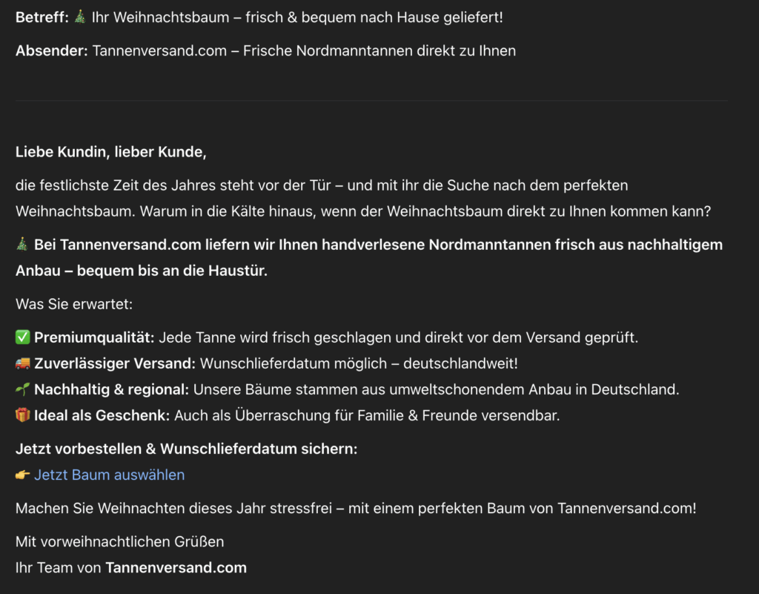759x594 pixels.
Task: Click the delivery truck emoji next to Zuverlässiger Versand
Action: [23, 363]
